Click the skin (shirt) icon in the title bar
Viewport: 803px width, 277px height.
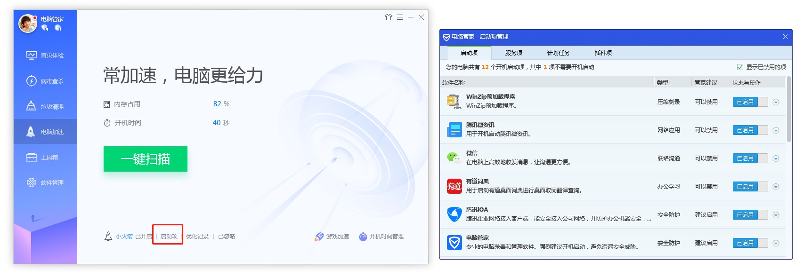[389, 17]
